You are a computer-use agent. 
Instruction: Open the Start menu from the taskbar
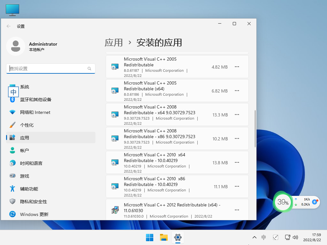(x=149, y=237)
